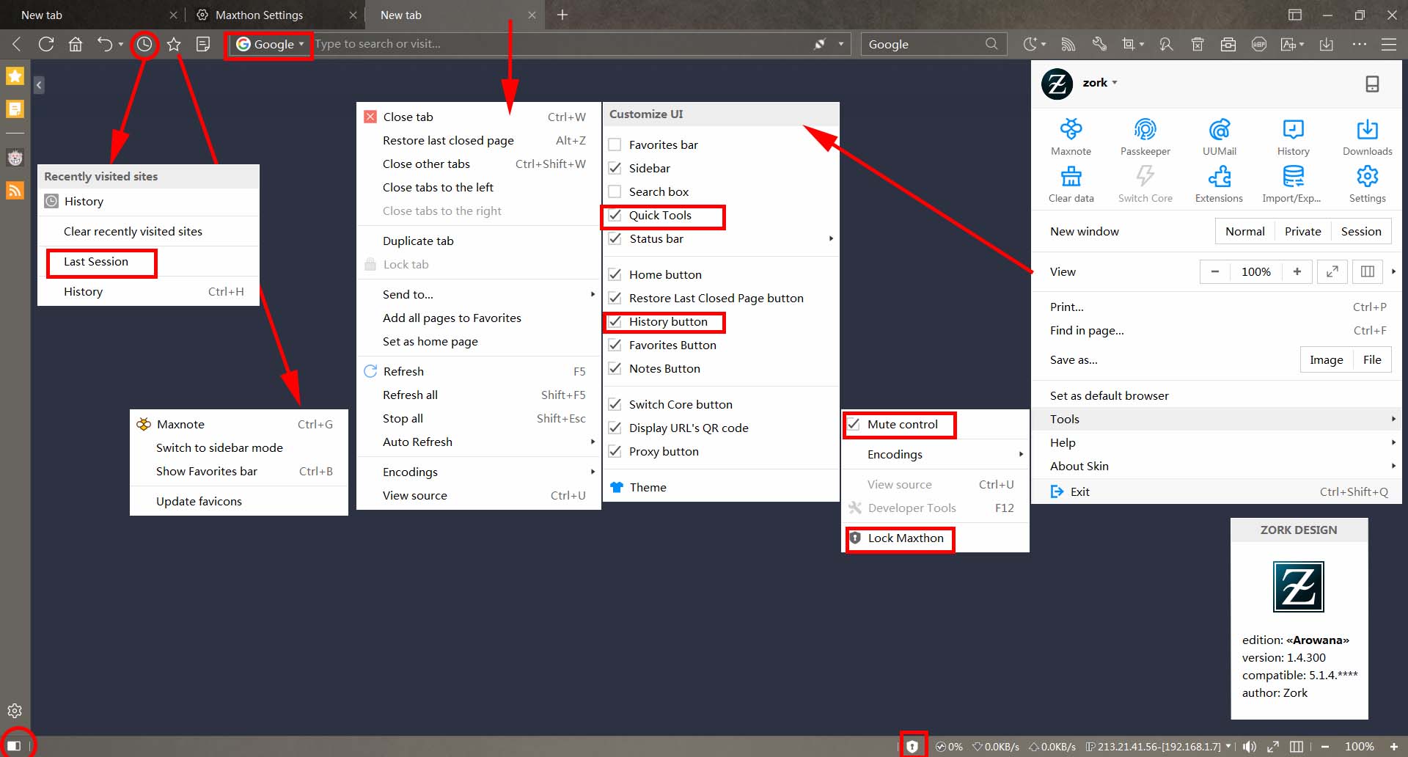Click the ABP ad block icon
The height and width of the screenshot is (757, 1408).
[1259, 44]
